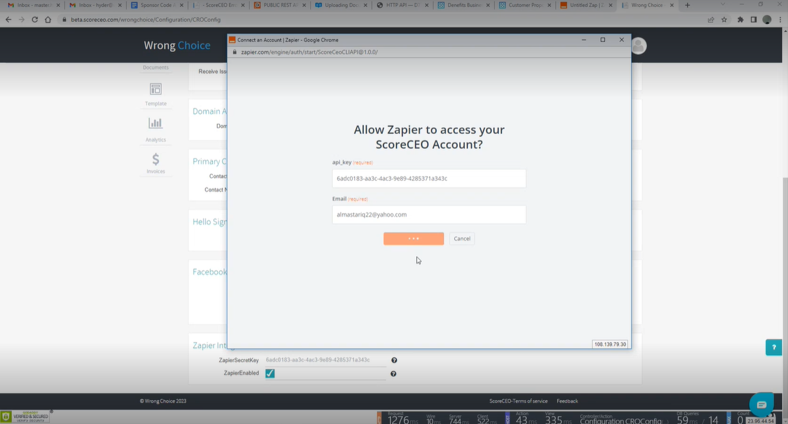The image size is (788, 424).
Task: Reload the page
Action: [34, 19]
